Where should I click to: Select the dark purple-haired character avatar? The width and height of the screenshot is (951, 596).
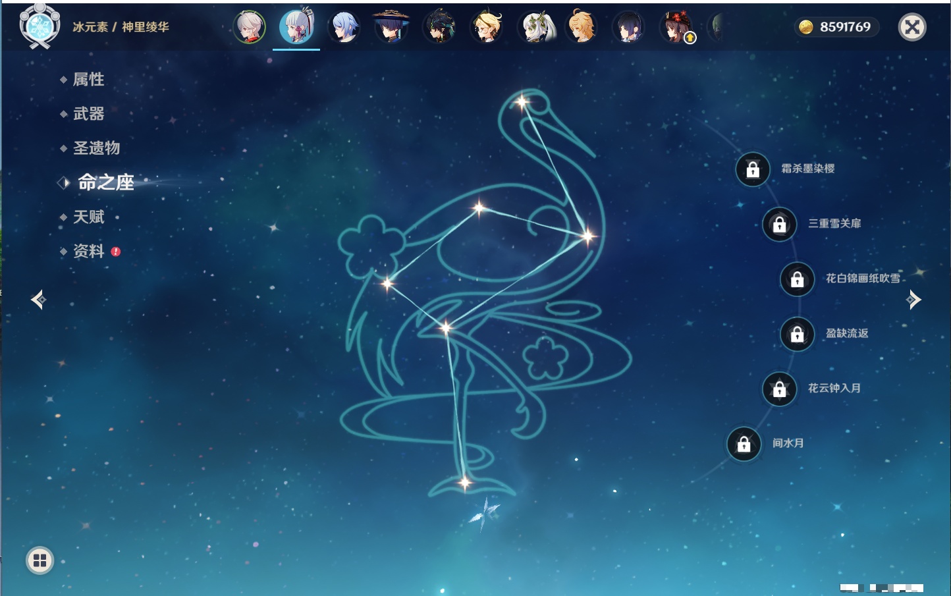pyautogui.click(x=629, y=27)
